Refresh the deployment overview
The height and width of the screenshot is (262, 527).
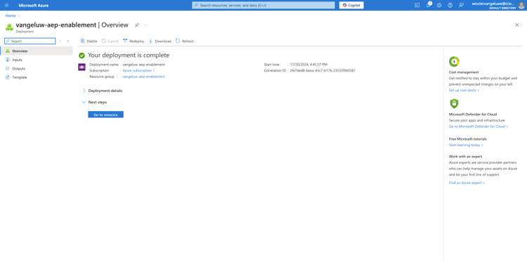click(x=185, y=41)
